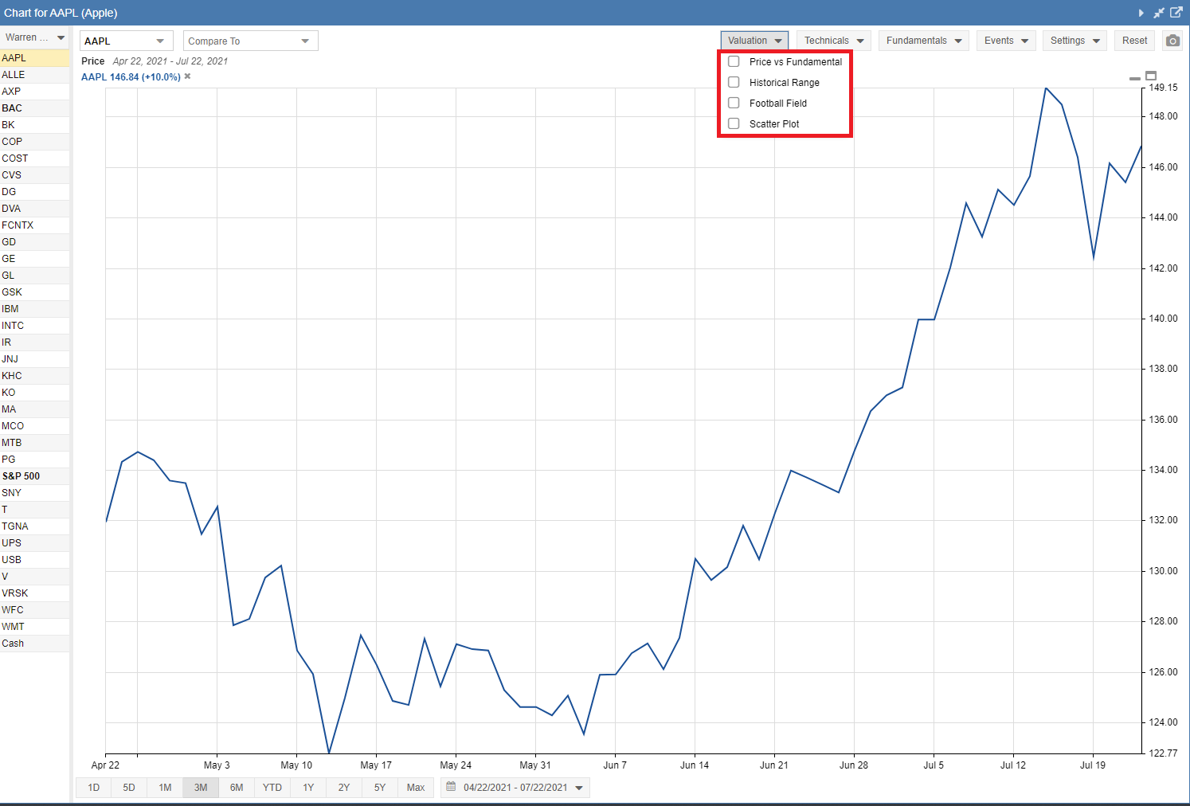Viewport: 1190px width, 806px height.
Task: Pick WMT from the ticker list
Action: (x=35, y=627)
